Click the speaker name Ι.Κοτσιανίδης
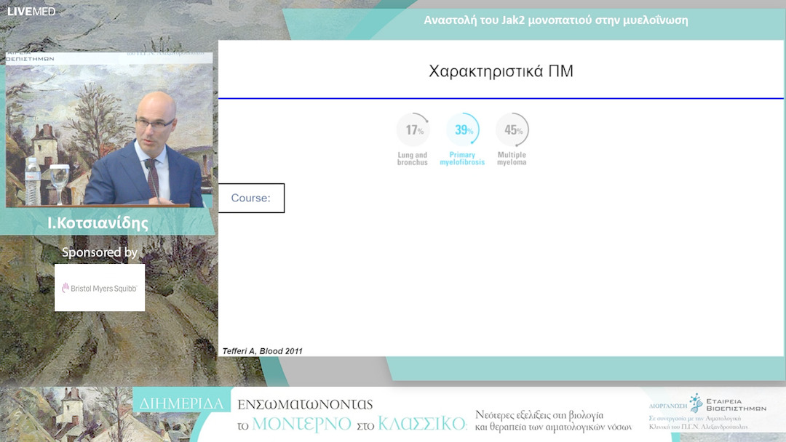This screenshot has width=786, height=442. click(98, 223)
